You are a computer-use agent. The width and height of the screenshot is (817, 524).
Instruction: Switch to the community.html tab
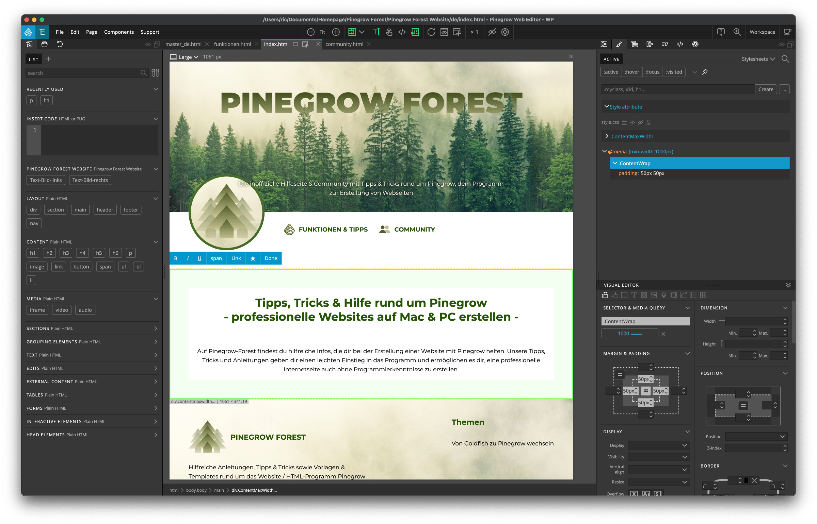344,44
